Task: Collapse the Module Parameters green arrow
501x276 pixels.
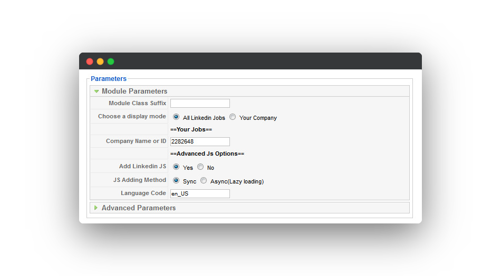Action: [97, 91]
